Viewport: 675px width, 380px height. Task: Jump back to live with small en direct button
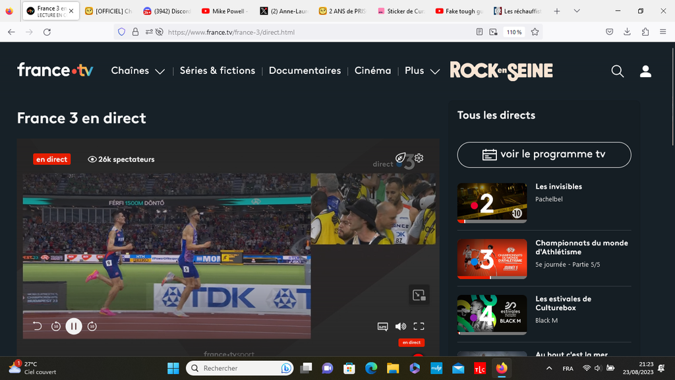(411, 342)
